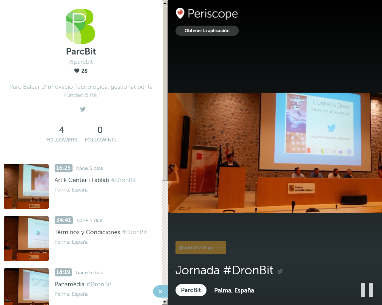The image size is (382, 305).
Task: Click the scrollbar down arrow
Action: [x=165, y=302]
